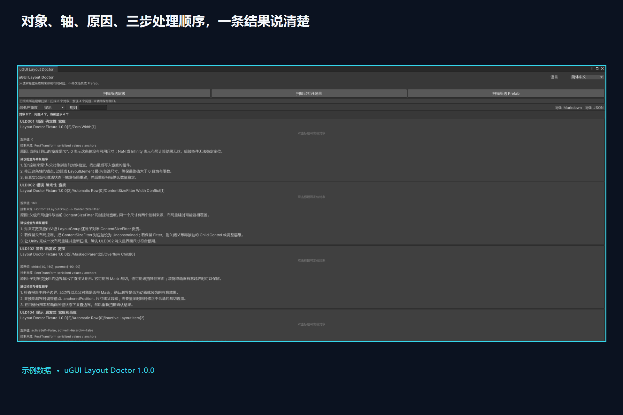This screenshot has width=623, height=415.
Task: Click the 规则 filter input field
Action: click(93, 108)
